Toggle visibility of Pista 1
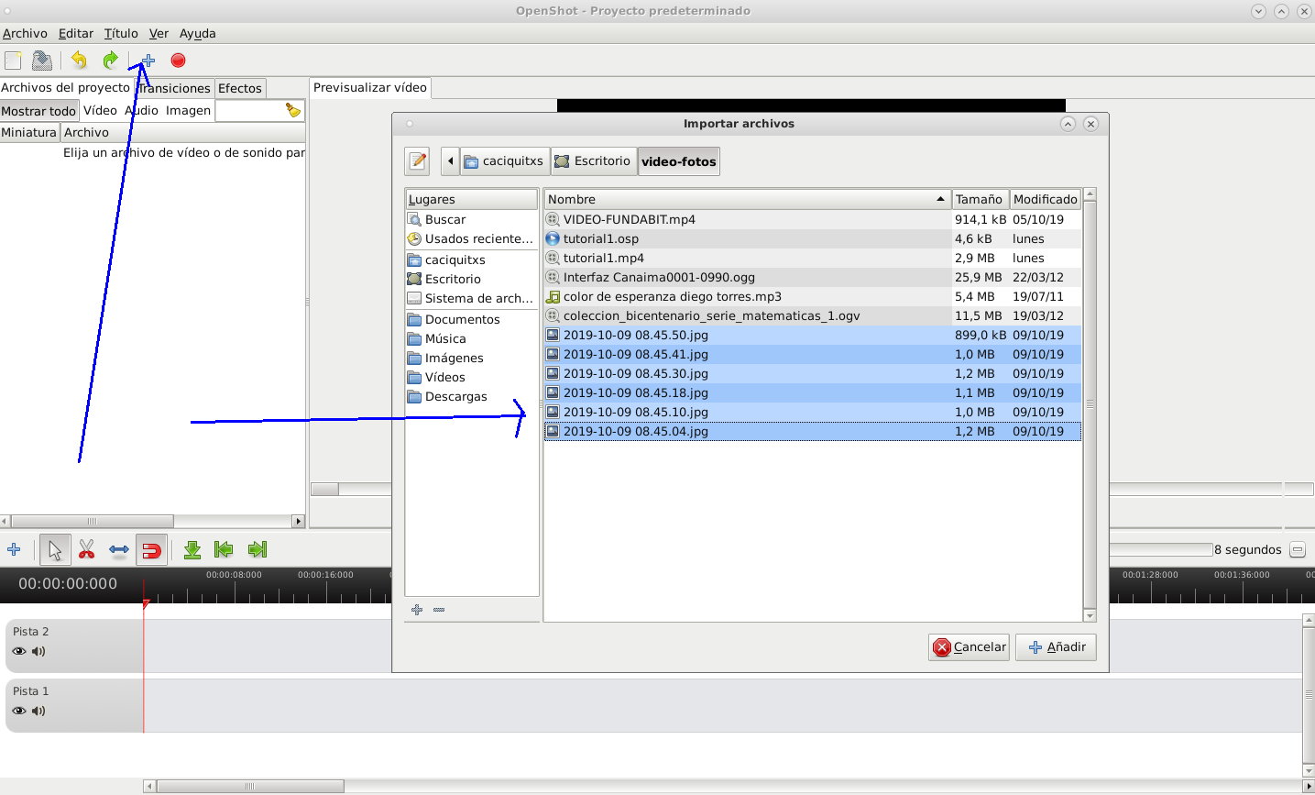1315x795 pixels. pos(19,712)
